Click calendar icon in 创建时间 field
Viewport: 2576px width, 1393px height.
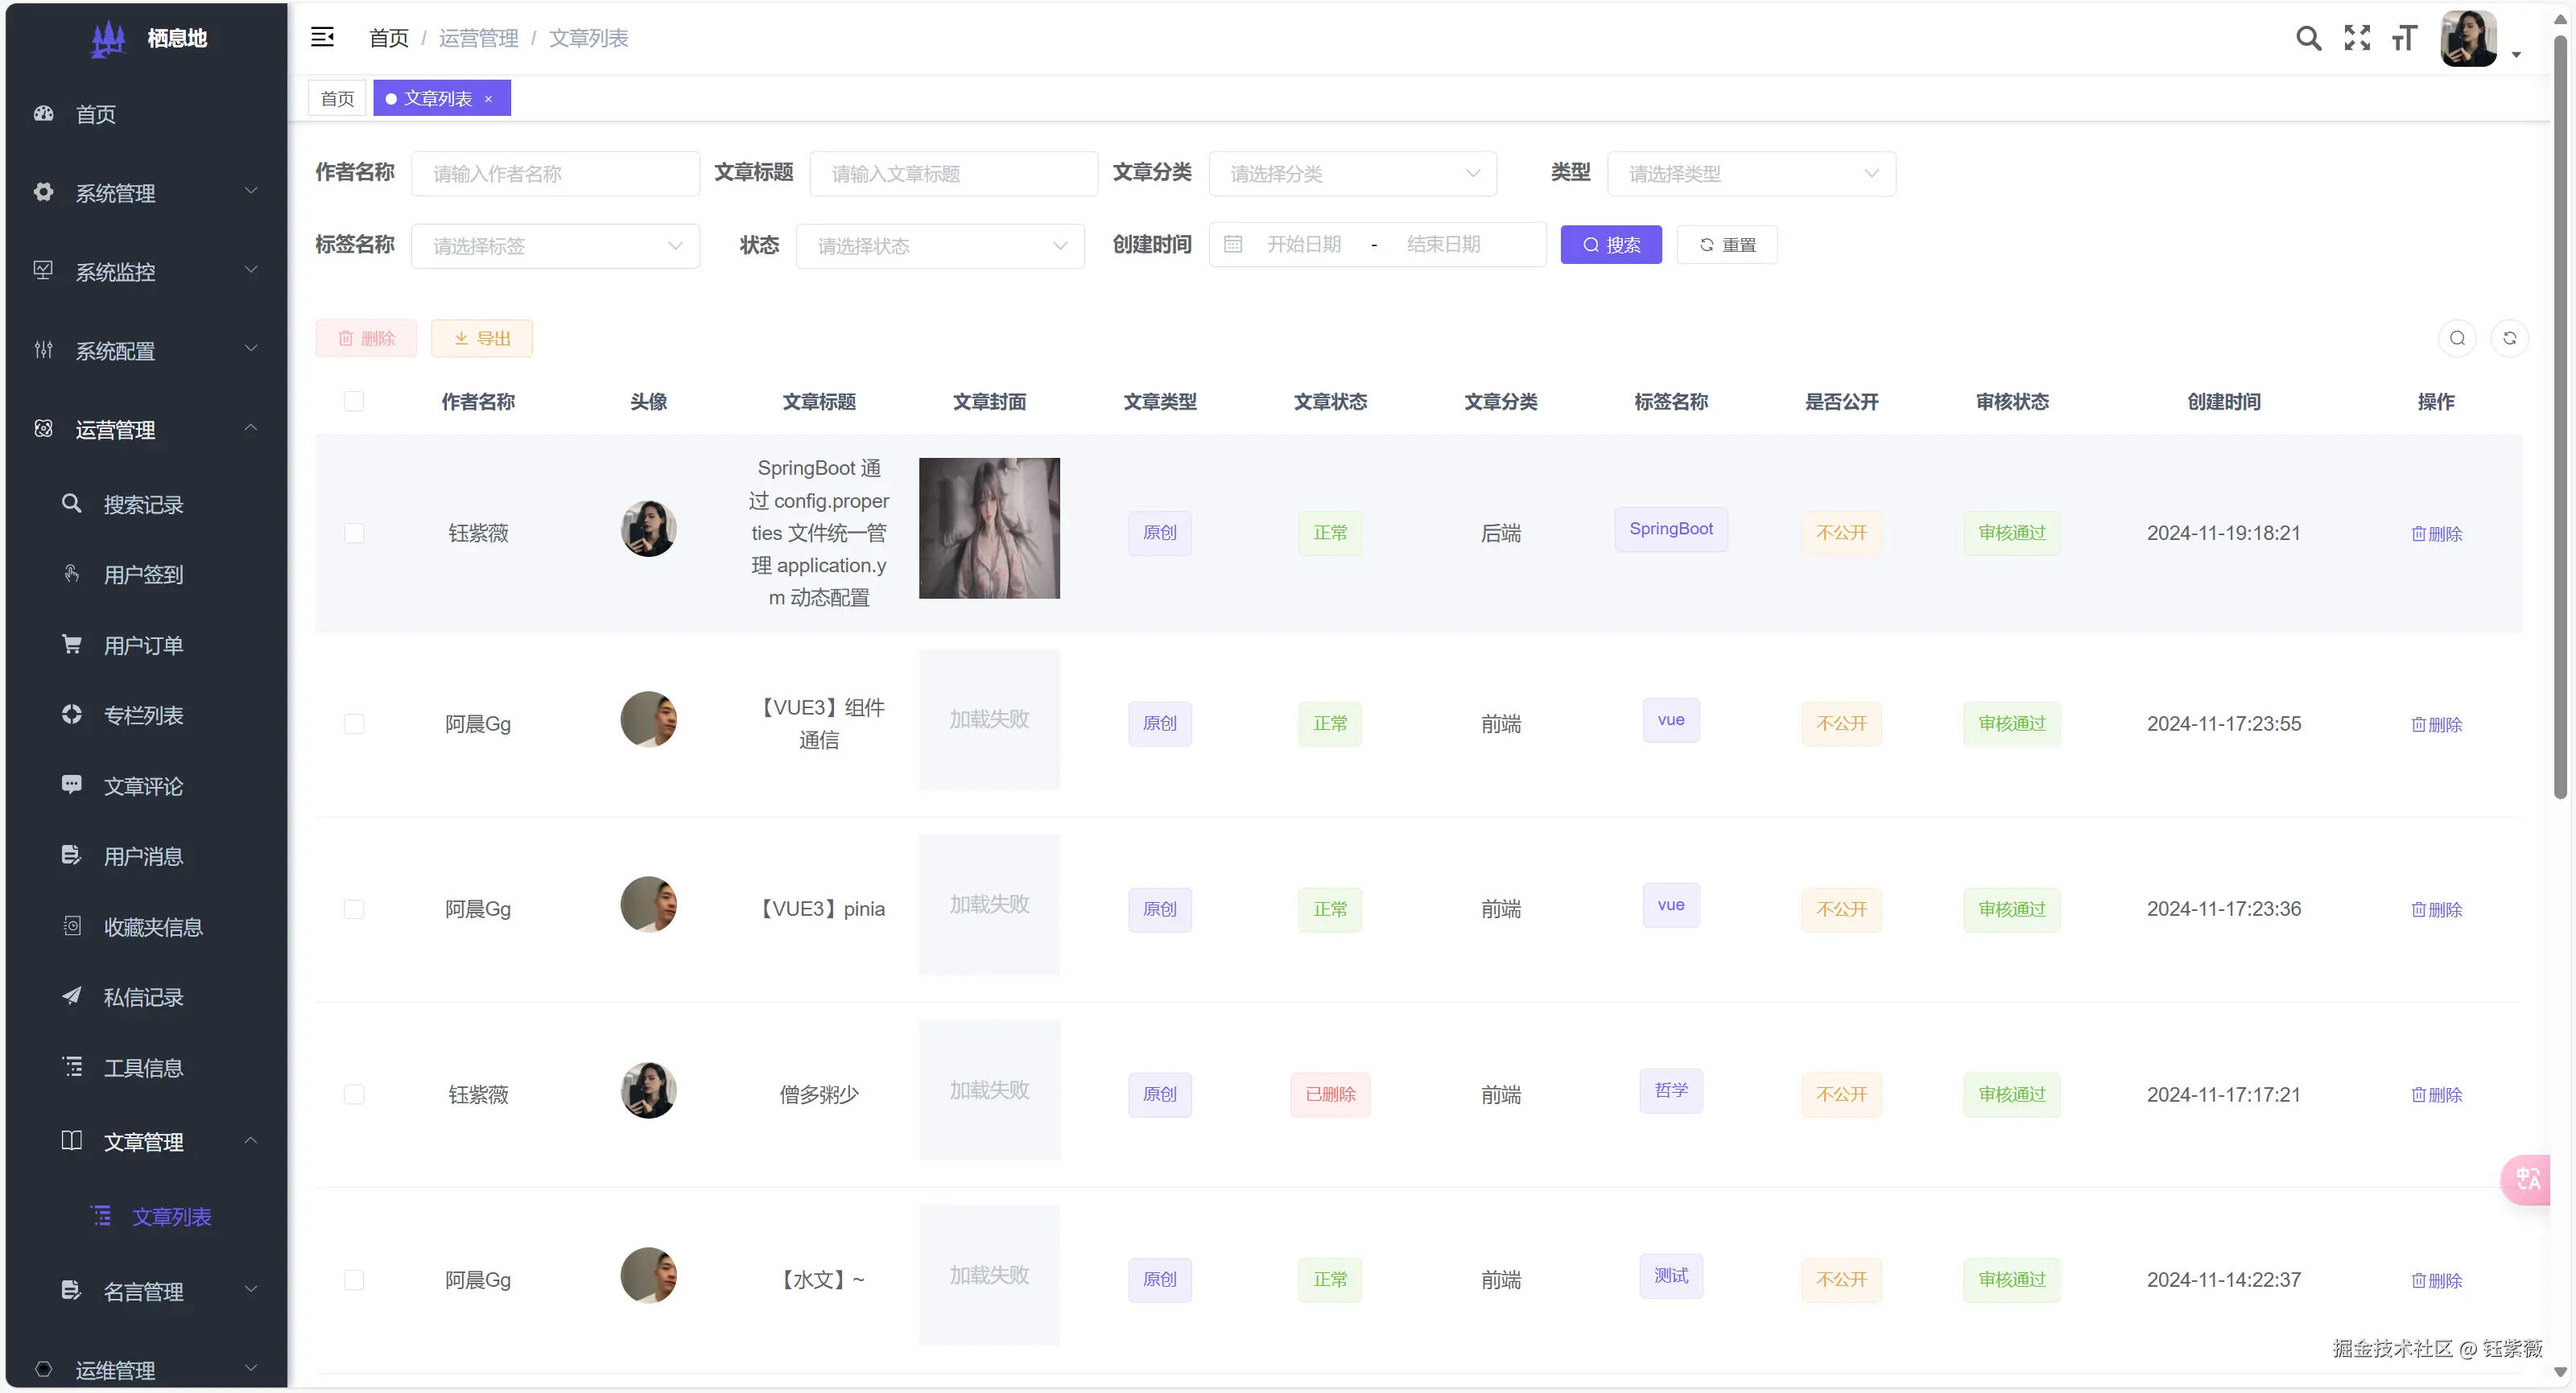click(x=1233, y=245)
